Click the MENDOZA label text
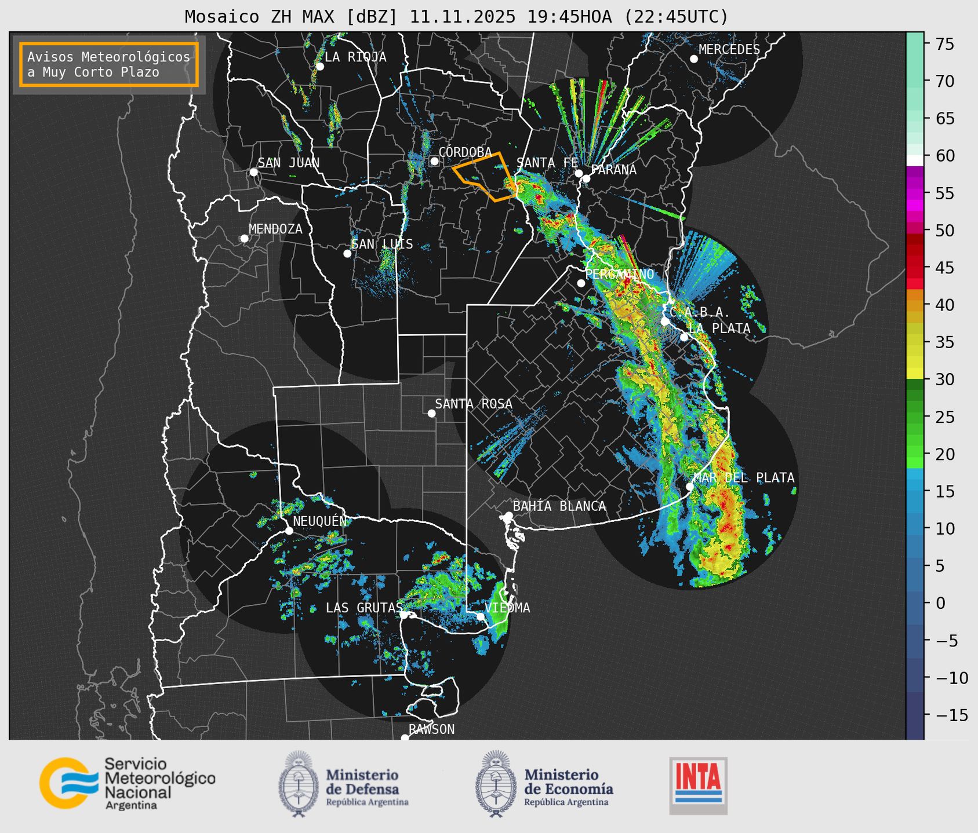The image size is (978, 833). point(275,229)
